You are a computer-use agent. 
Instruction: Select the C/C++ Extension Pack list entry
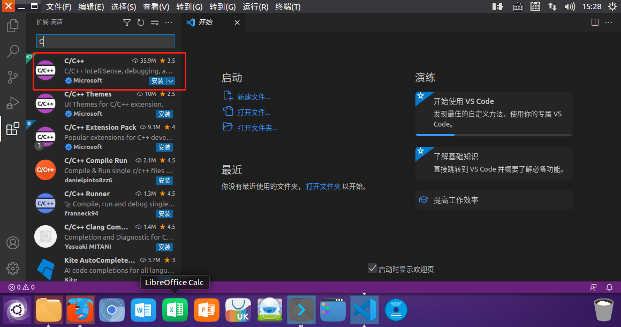coord(104,137)
